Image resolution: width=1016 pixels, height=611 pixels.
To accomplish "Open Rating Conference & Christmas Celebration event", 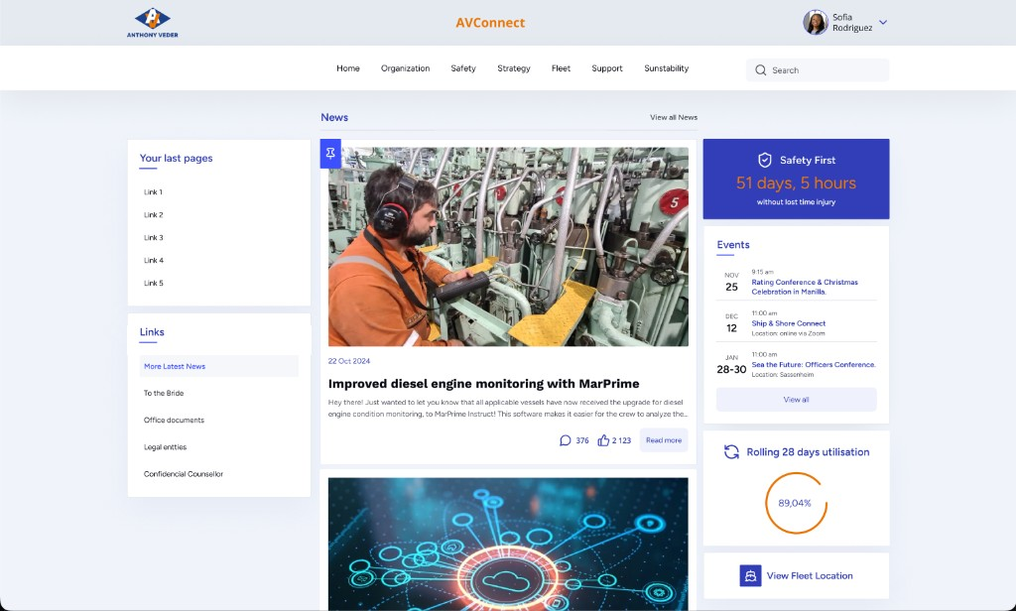I will pyautogui.click(x=805, y=287).
